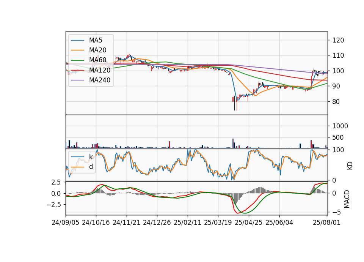Click the 24/12/26 date label
The width and height of the screenshot is (364, 262).
[157, 223]
